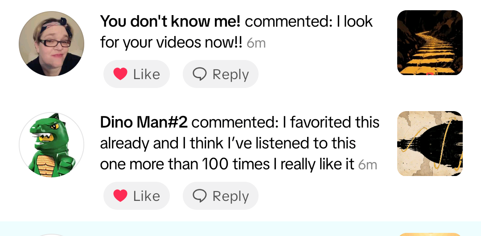Like the "I look for your videos" comment
The width and height of the screenshot is (481, 236).
click(x=136, y=74)
